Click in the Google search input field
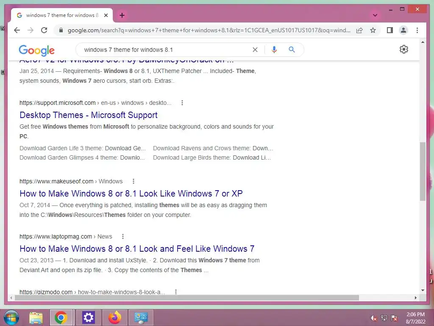This screenshot has width=434, height=326. [x=166, y=50]
